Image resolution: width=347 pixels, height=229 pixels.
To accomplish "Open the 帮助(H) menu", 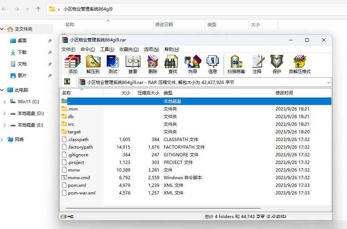I will tap(172, 49).
